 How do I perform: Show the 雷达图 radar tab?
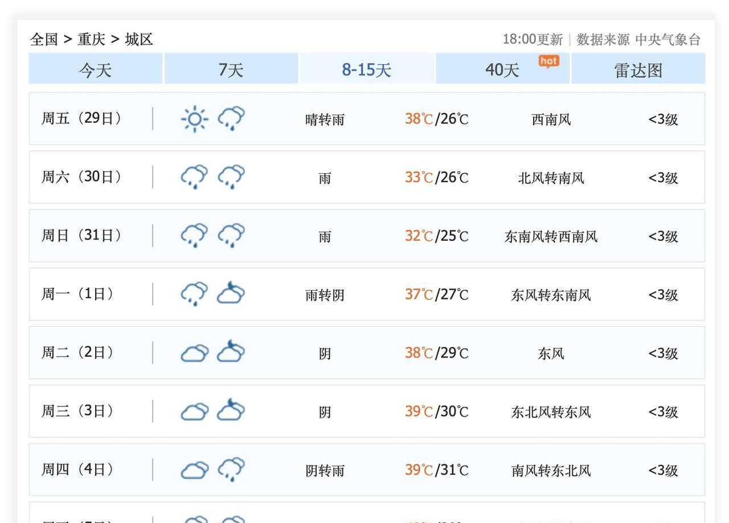(638, 69)
